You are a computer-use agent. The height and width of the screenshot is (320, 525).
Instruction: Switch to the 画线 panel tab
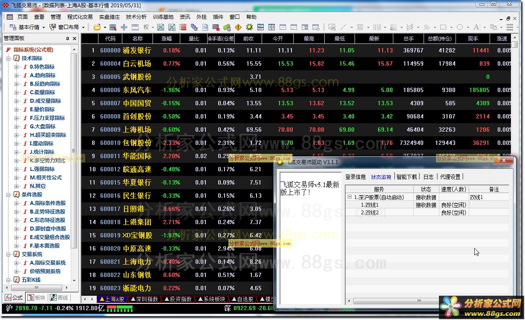(59, 297)
